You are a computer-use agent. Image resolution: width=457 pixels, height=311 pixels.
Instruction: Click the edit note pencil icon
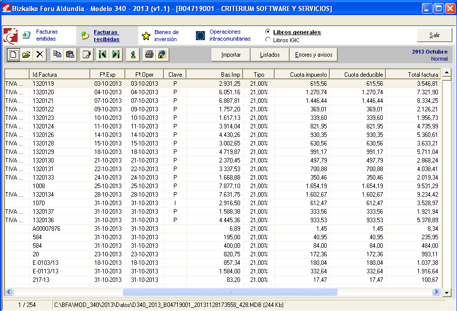click(x=87, y=55)
